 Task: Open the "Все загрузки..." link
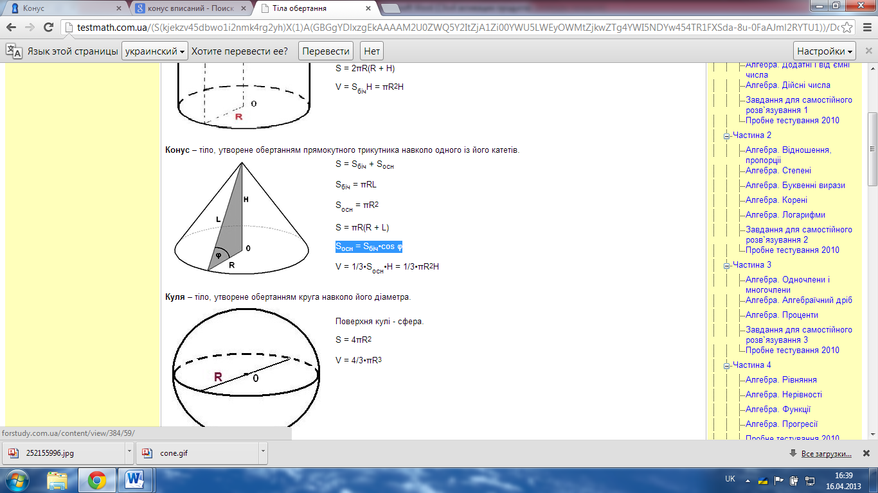tap(827, 454)
